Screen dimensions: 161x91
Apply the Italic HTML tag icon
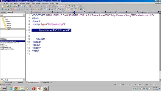pos(8,9)
